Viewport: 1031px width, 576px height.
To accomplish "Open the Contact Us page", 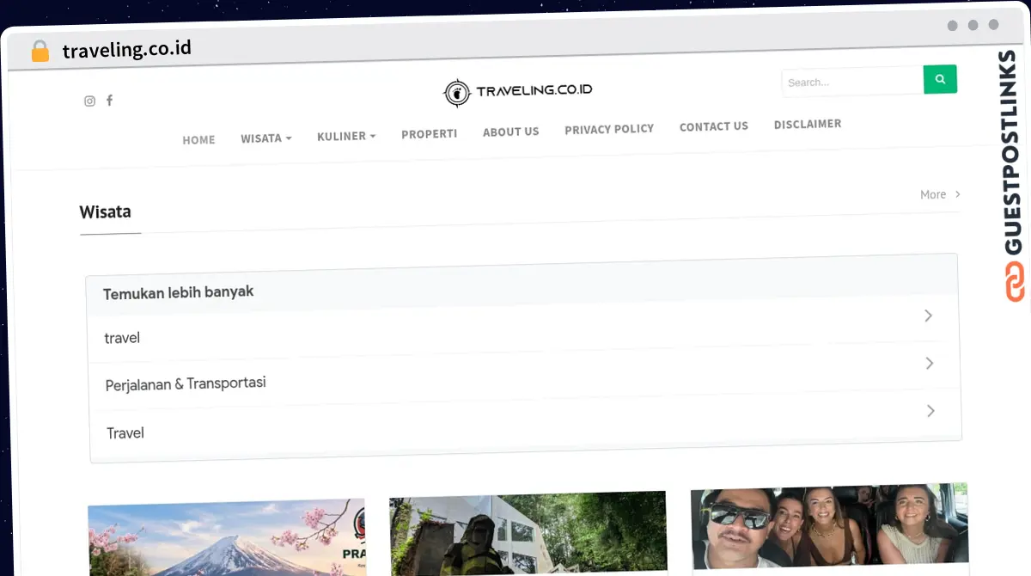I will click(714, 126).
